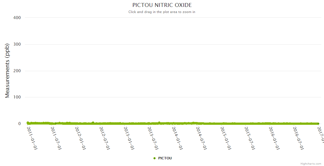Click the 2015-07-01 x-axis label
Screen dimensions: 324x166
tap(250, 138)
